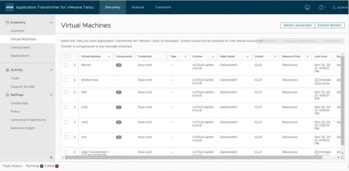Check the photon-ova row checkbox
The height and width of the screenshot is (171, 349).
[66, 80]
